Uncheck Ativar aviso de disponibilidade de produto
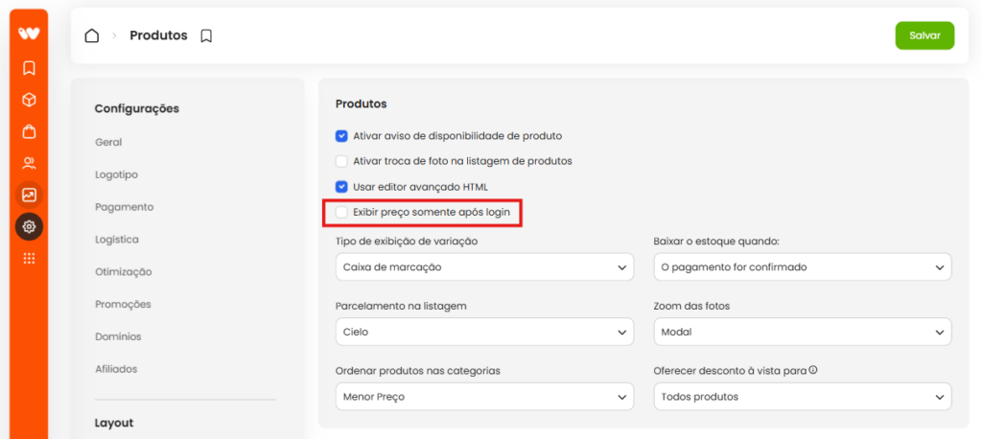The image size is (982, 439). click(341, 135)
